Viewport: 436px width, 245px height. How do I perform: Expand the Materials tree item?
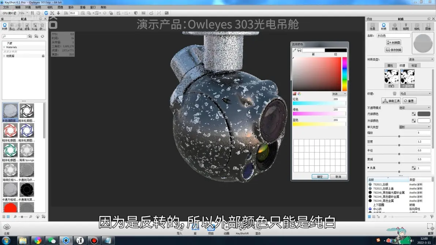[4, 47]
